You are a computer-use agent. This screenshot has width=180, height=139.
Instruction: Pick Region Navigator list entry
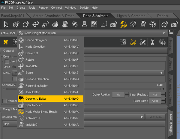[51, 86]
